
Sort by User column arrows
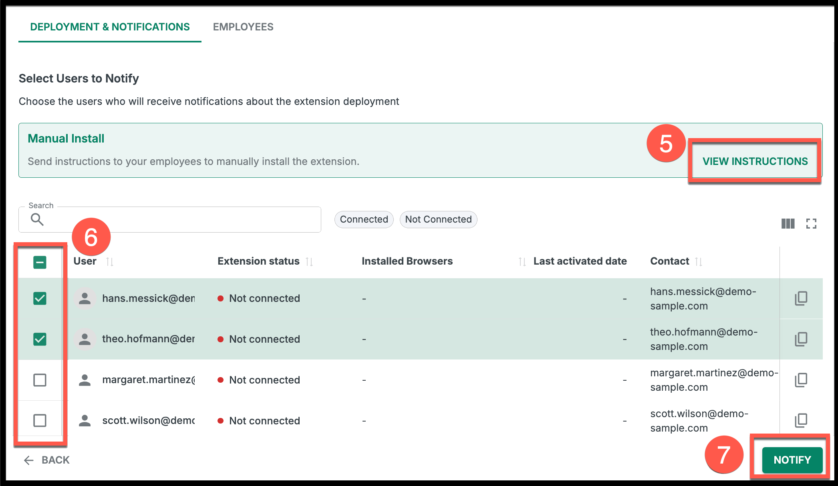110,262
